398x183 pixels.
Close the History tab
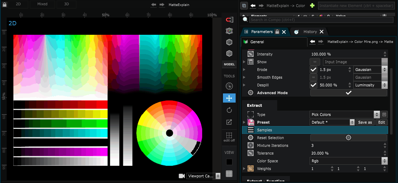click(x=321, y=32)
